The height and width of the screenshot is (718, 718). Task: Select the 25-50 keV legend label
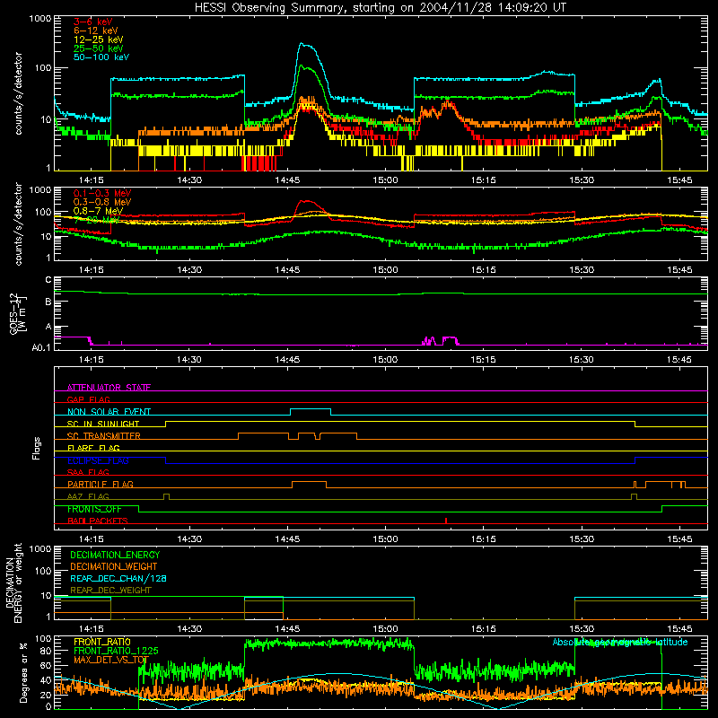98,48
